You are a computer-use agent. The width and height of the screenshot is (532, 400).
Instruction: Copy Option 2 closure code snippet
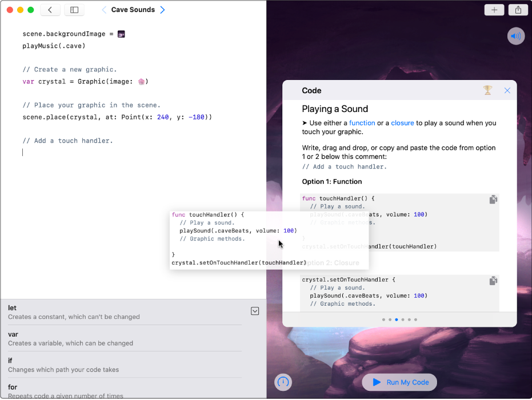493,281
